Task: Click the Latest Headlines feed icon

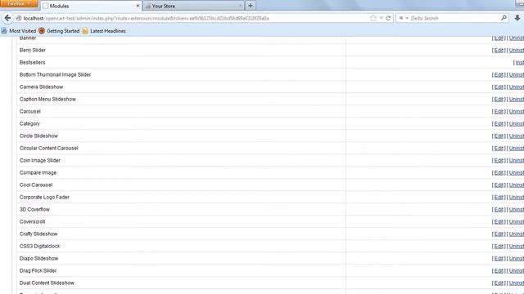Action: 85,31
